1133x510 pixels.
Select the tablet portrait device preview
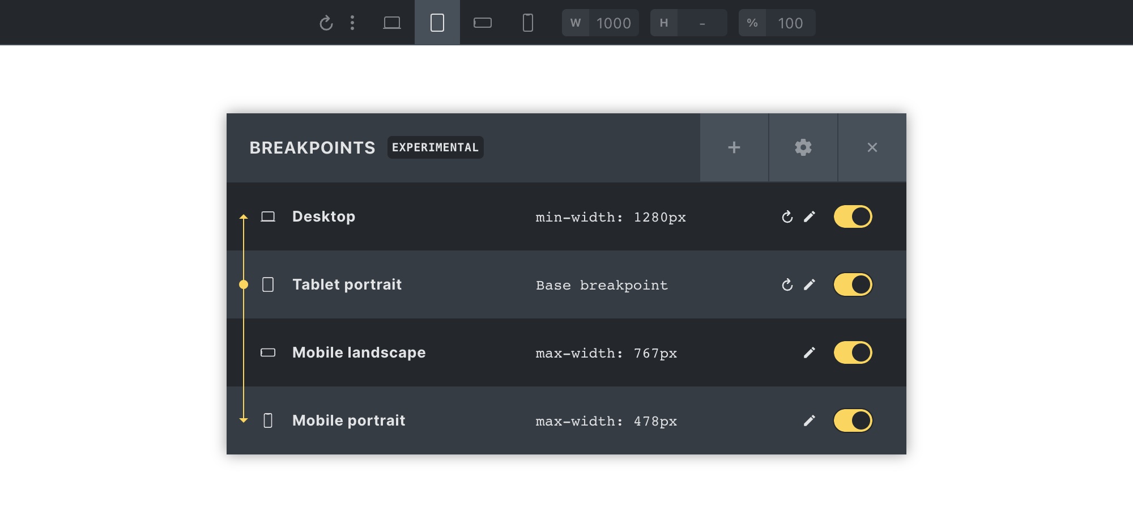tap(437, 23)
